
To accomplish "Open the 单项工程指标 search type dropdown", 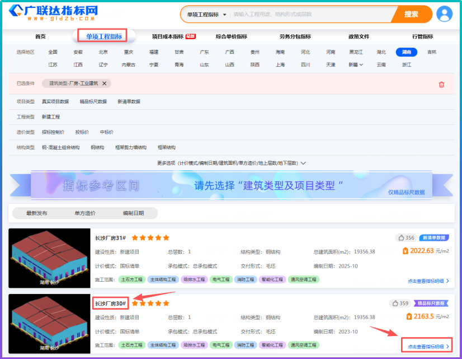I will 206,15.
